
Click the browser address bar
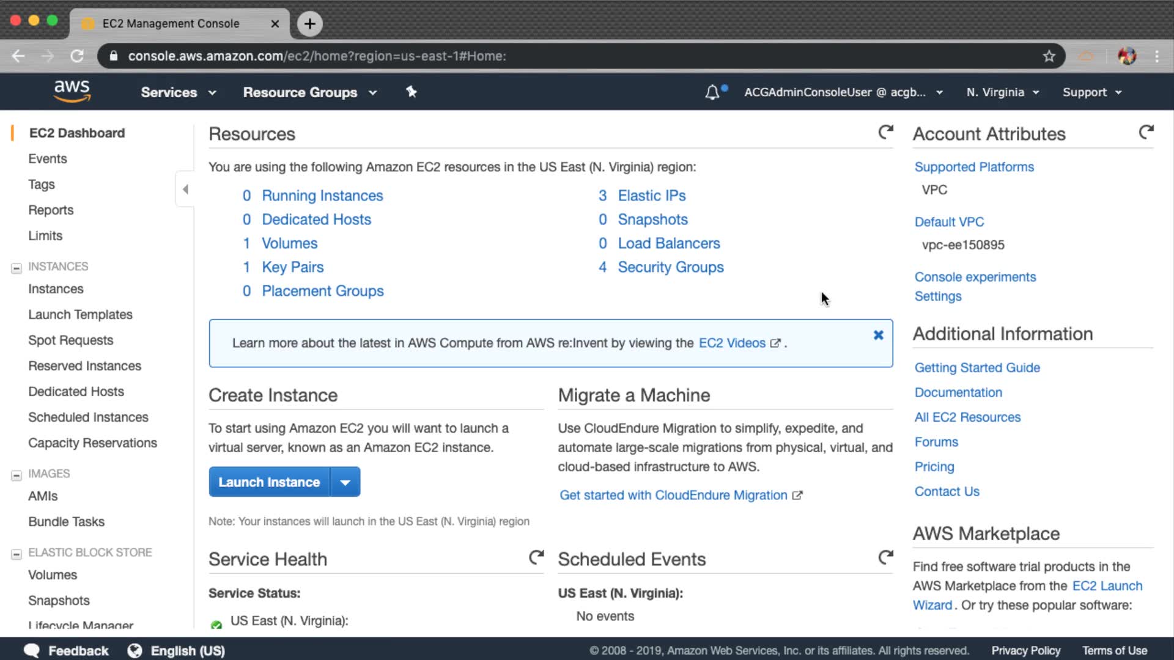click(550, 56)
